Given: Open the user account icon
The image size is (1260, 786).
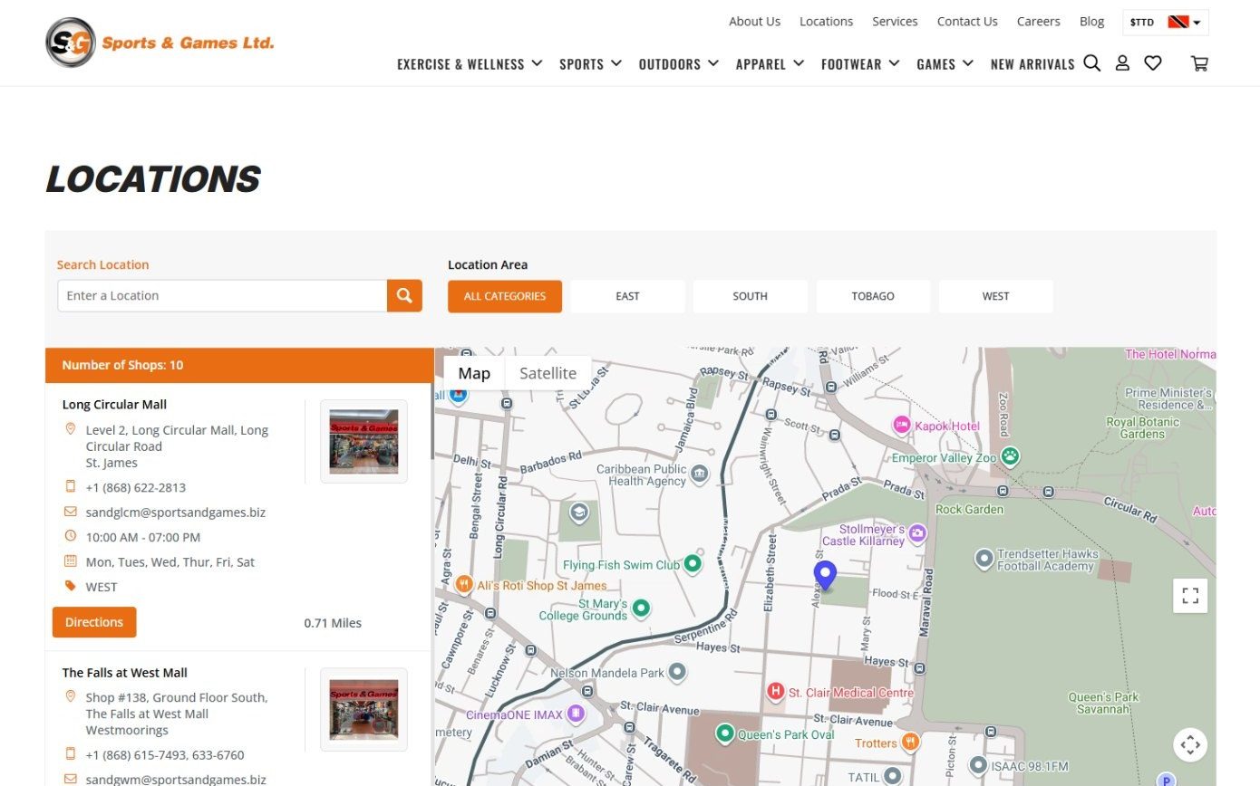Looking at the screenshot, I should (1122, 63).
